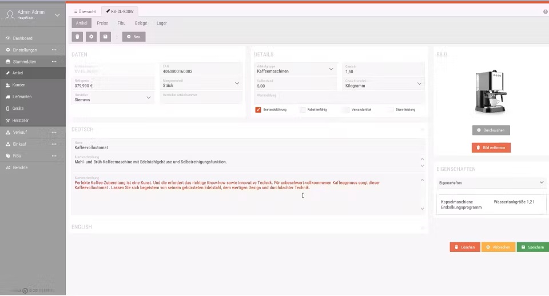
Task: Click the Lieferanten truck icon
Action: 7,97
